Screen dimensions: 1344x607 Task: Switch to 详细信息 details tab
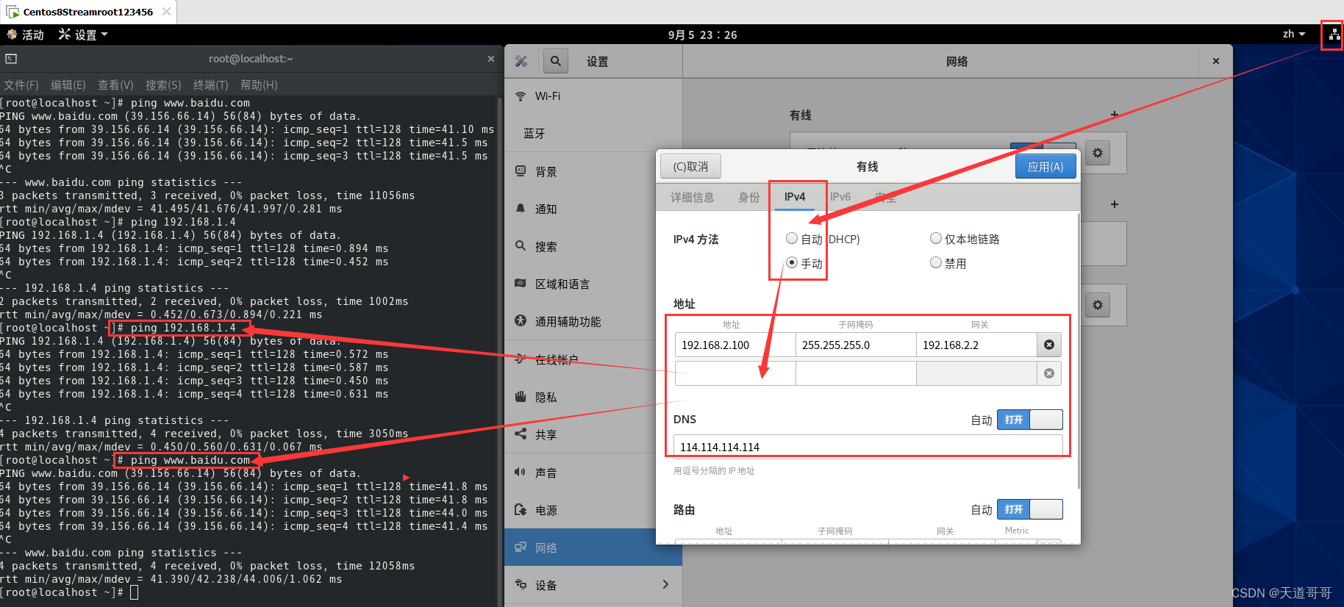tap(692, 197)
